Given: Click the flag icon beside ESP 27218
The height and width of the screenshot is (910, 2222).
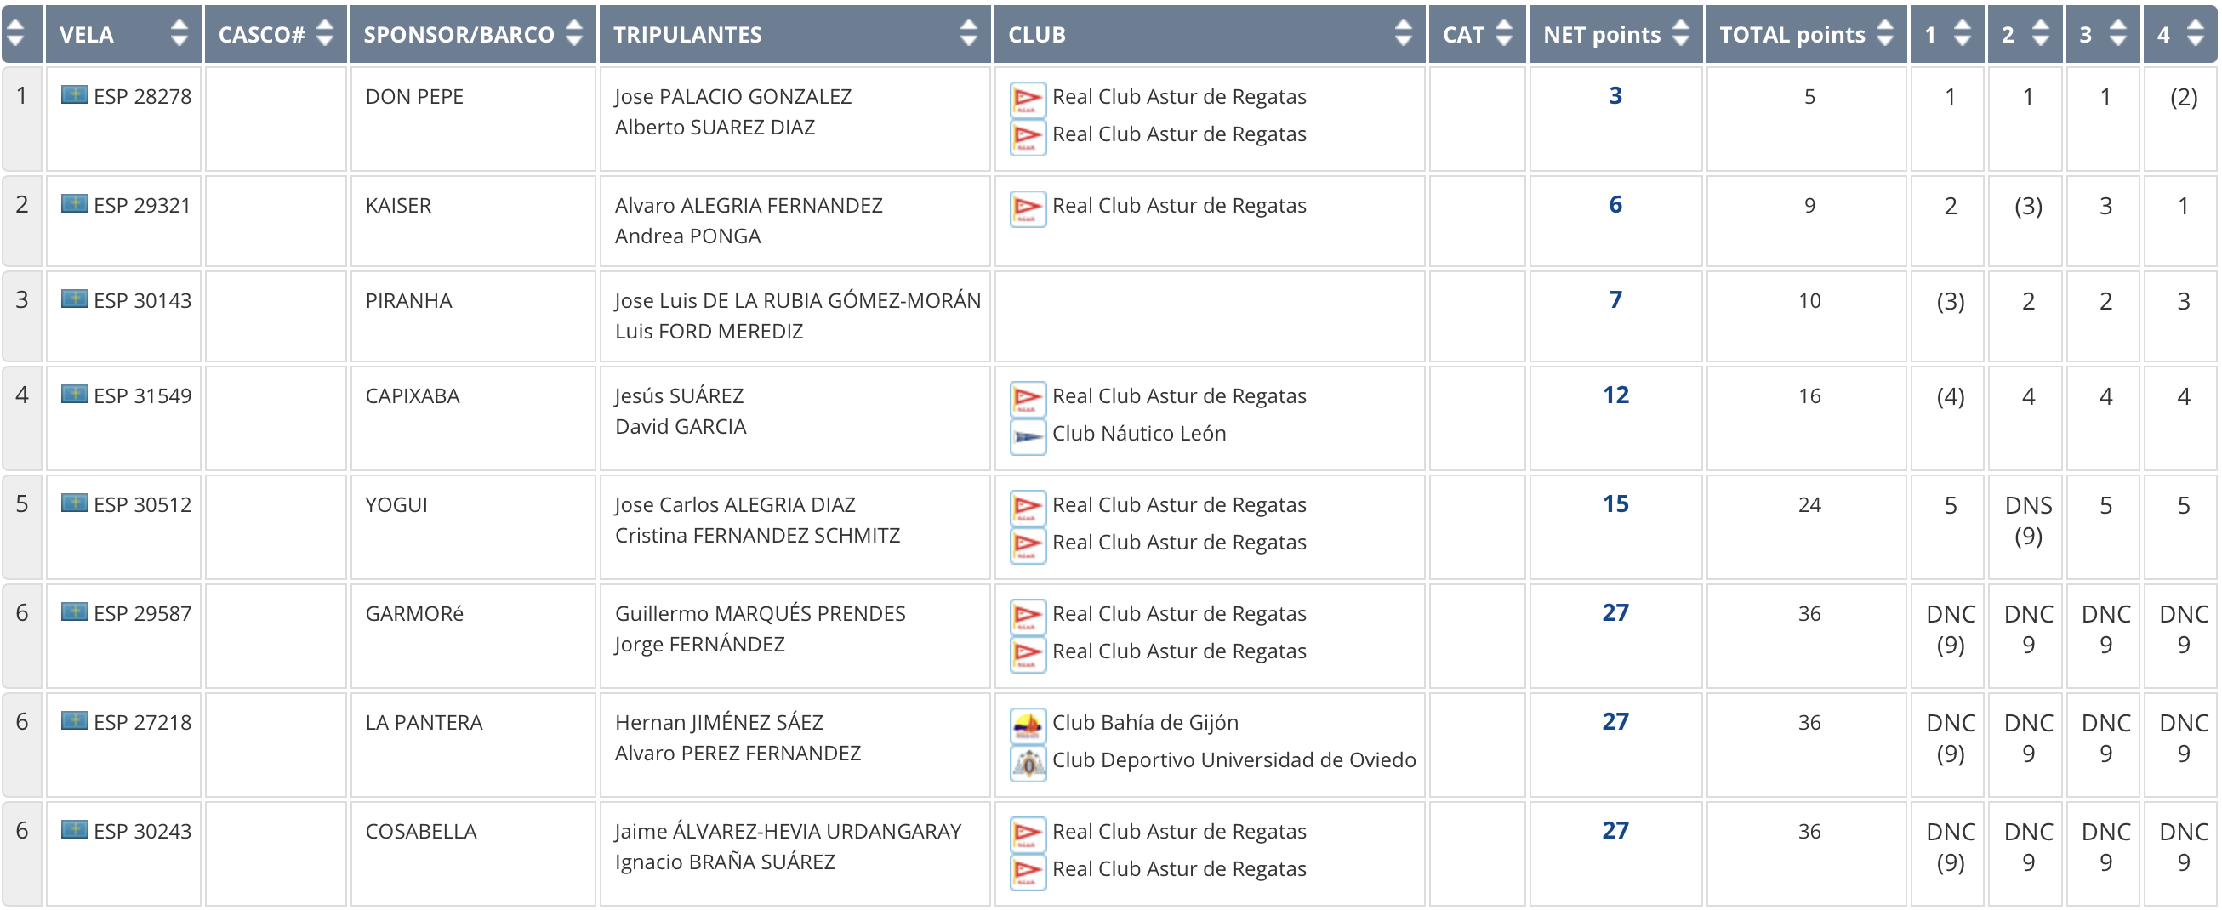Looking at the screenshot, I should pos(74,720).
